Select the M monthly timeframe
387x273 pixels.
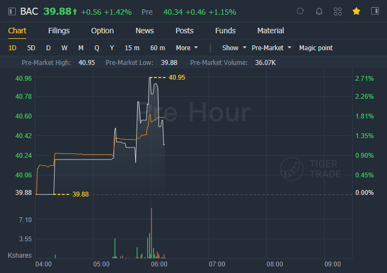(81, 48)
